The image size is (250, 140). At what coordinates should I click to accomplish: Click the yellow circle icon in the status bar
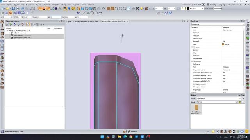(213, 131)
